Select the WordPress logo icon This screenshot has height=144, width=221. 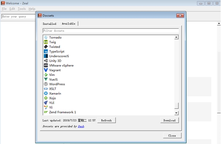(46, 84)
